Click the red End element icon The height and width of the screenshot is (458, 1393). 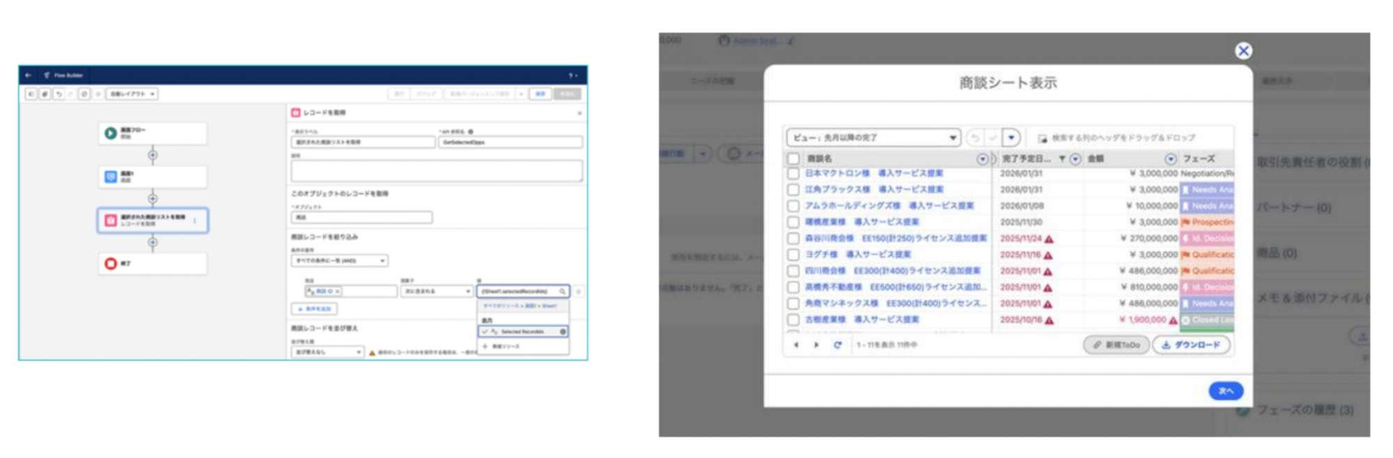[110, 264]
